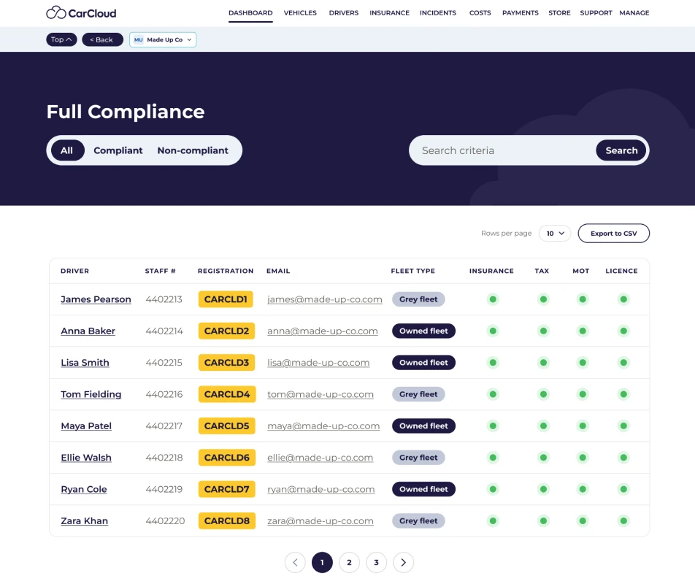
Task: Click staff number 4402220
Action: (165, 520)
